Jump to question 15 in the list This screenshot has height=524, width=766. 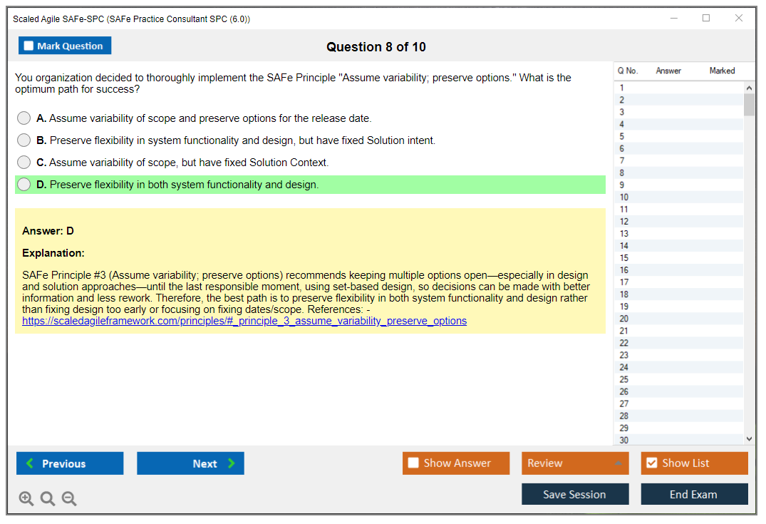point(624,258)
